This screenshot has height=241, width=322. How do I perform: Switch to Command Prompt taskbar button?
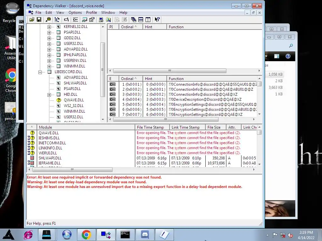click(125, 234)
